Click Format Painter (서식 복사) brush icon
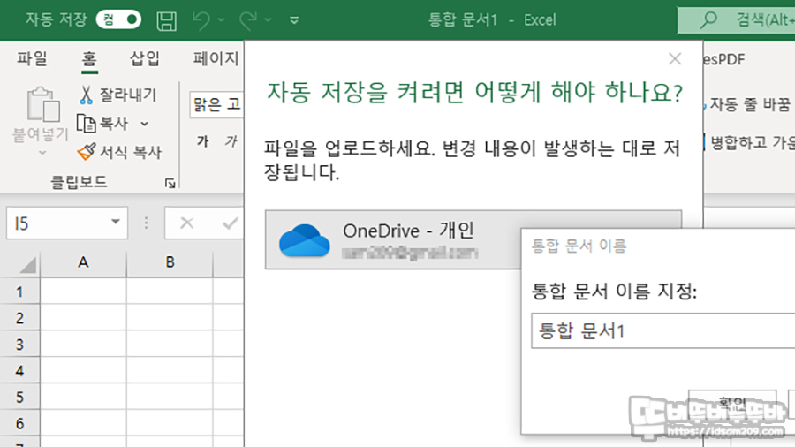This screenshot has height=447, width=795. pyautogui.click(x=87, y=152)
